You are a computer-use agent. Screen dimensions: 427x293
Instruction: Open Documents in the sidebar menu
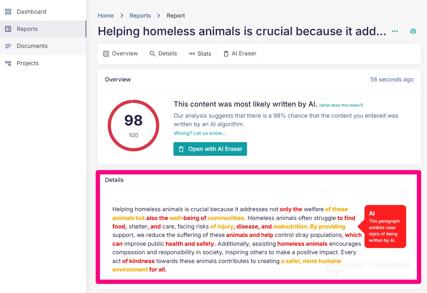[x=32, y=46]
